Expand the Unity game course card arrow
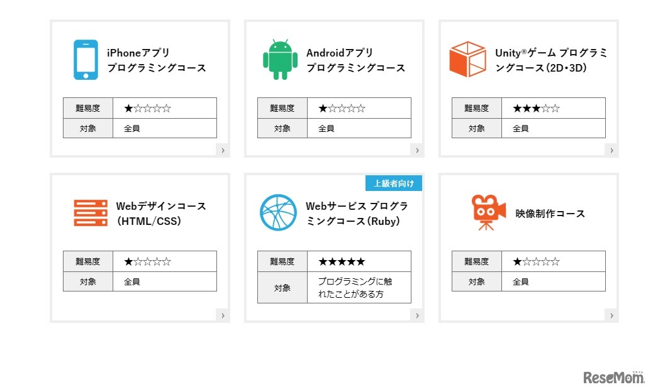This screenshot has width=653, height=392. [611, 150]
